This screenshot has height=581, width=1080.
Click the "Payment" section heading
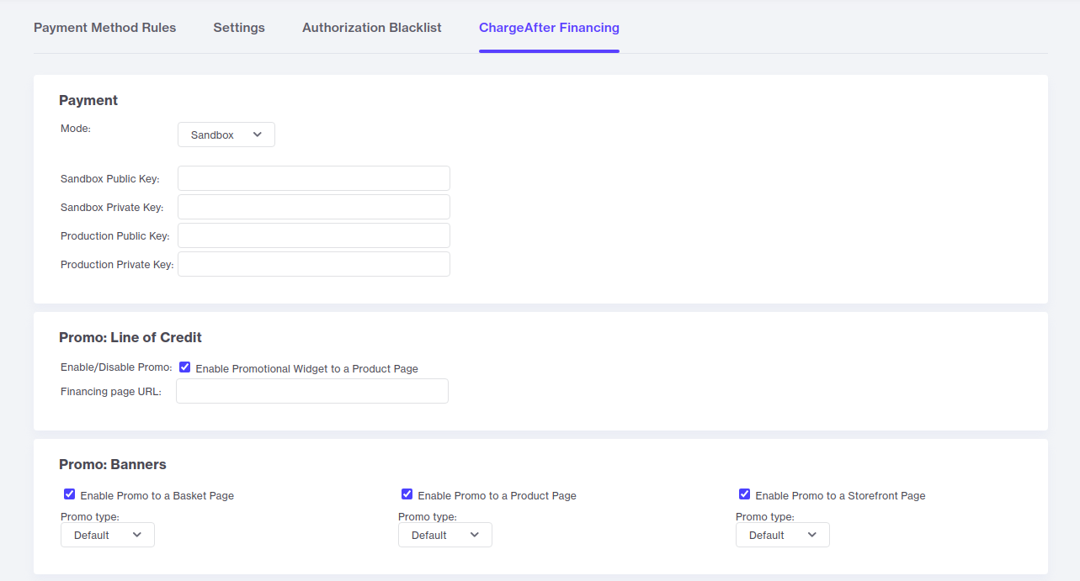88,100
